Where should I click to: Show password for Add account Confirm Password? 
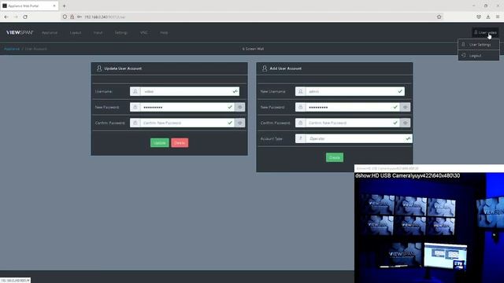pos(406,123)
